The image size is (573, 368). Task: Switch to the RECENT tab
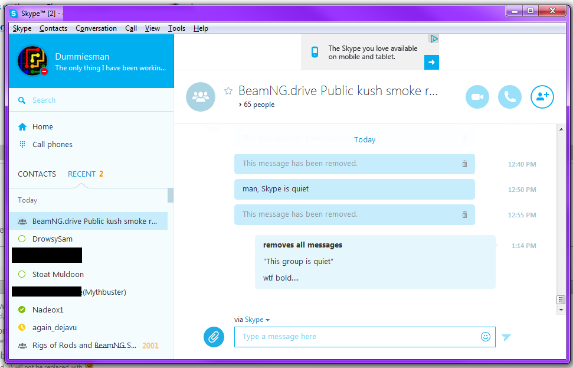(x=81, y=174)
